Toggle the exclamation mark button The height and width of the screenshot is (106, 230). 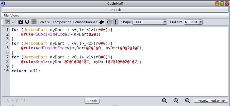click(116, 22)
